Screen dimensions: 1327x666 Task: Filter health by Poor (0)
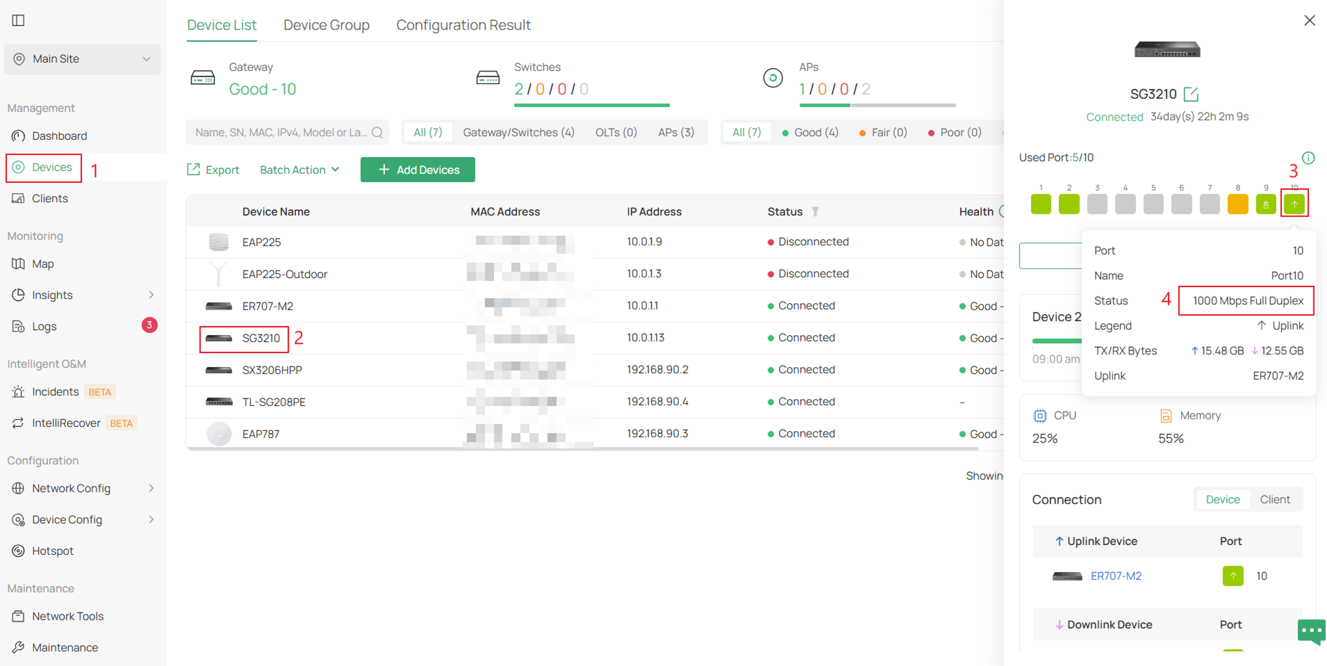click(954, 133)
